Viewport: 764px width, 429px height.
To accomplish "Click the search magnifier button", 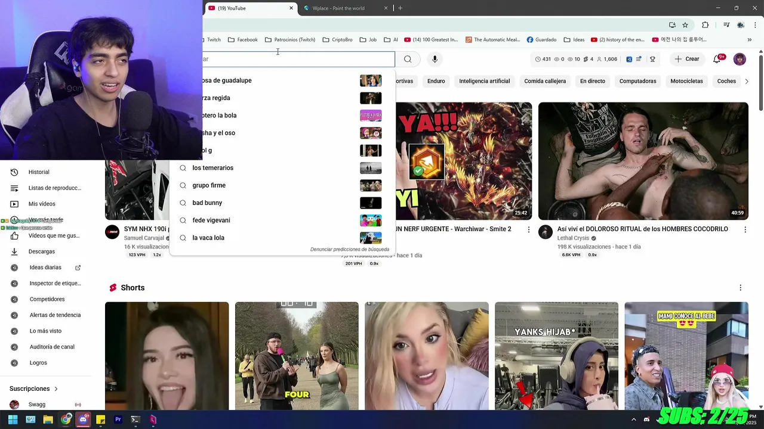I will [408, 59].
